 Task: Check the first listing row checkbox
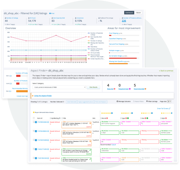click(34, 122)
